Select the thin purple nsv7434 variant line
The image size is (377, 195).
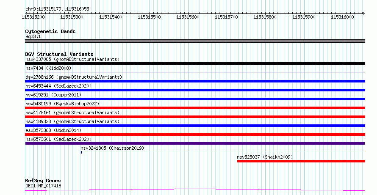tap(195, 72)
